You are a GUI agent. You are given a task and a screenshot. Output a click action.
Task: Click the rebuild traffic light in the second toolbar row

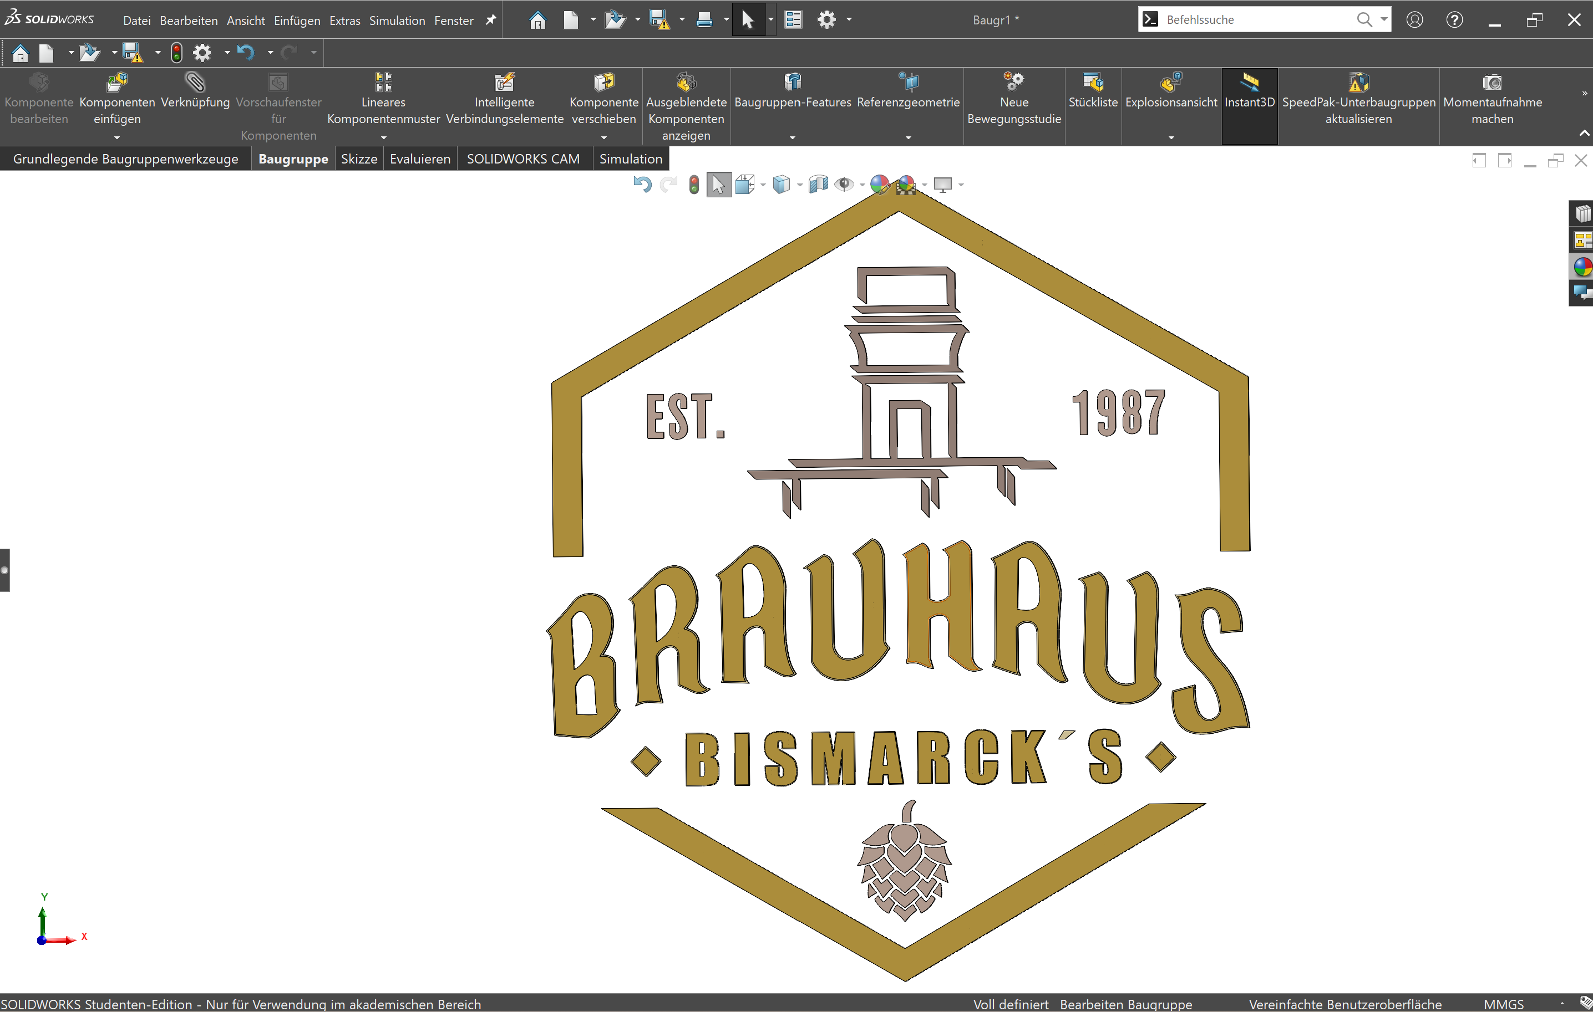(x=176, y=52)
